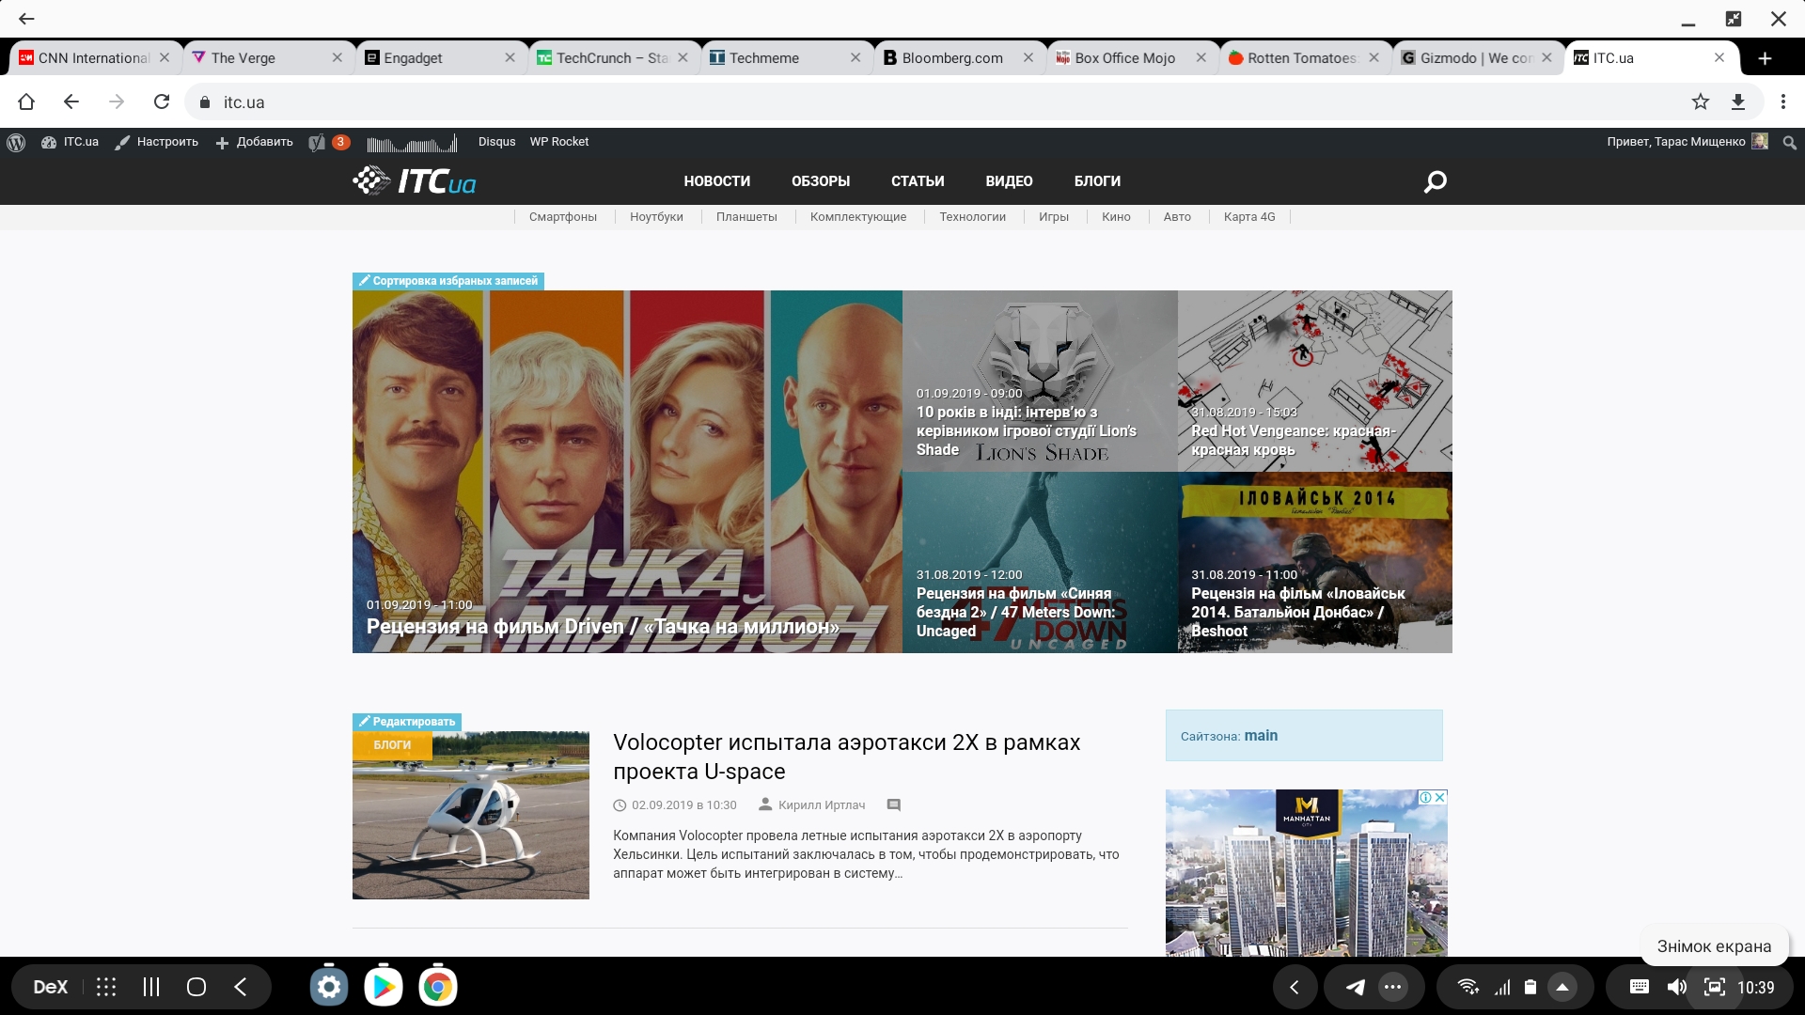This screenshot has height=1015, width=1805.
Task: Click the taskbar screenshot capture icon
Action: (x=1715, y=987)
